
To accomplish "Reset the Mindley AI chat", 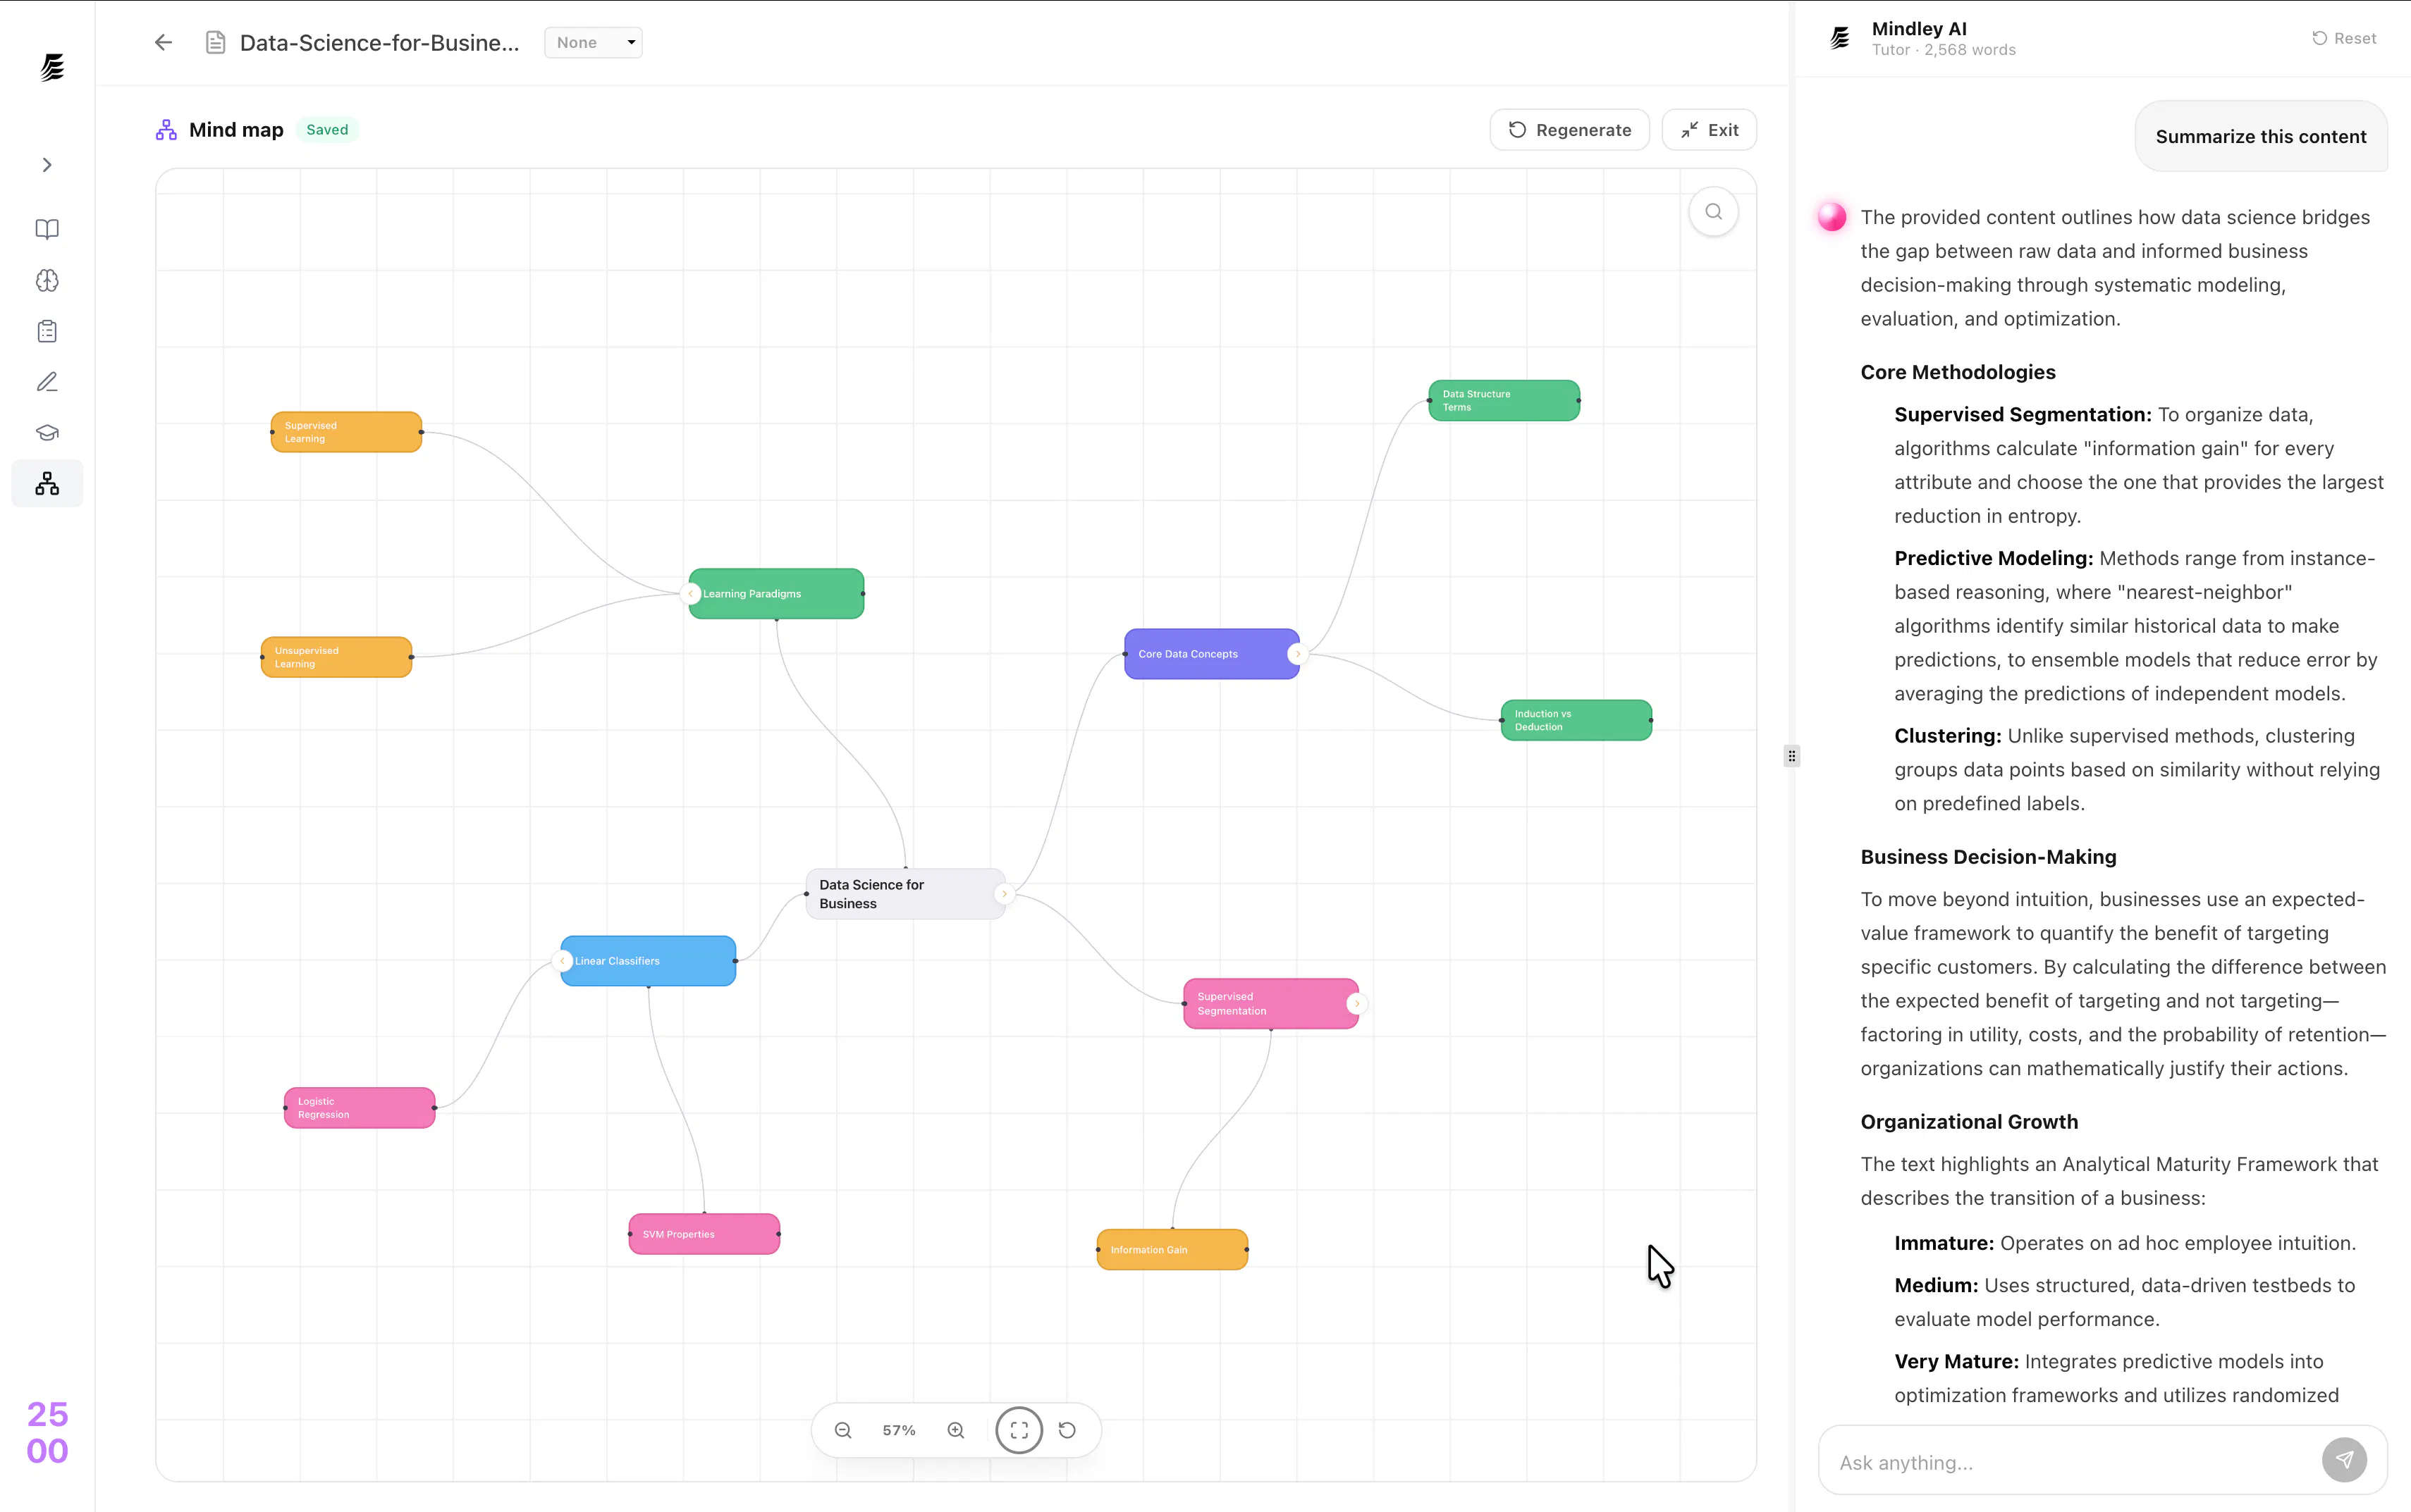I will (2344, 38).
